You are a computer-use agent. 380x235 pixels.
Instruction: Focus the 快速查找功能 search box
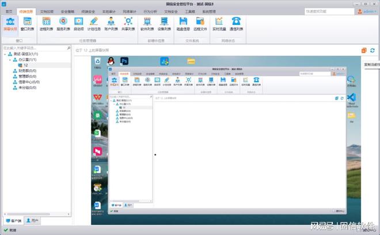pyautogui.click(x=329, y=12)
